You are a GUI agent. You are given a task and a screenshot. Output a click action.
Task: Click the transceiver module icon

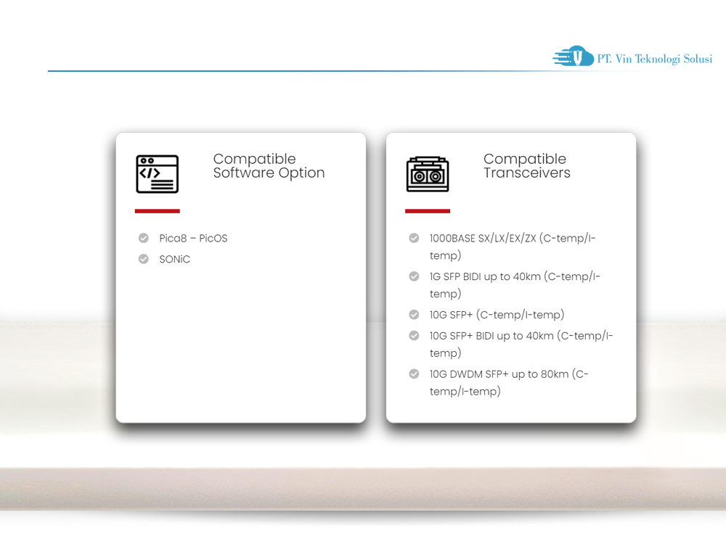[x=427, y=174]
